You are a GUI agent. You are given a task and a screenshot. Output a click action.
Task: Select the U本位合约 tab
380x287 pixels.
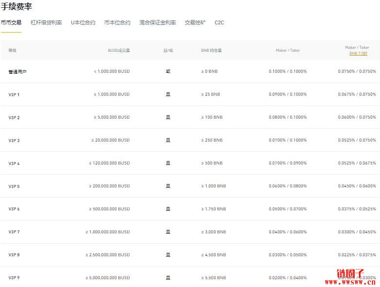pos(83,22)
